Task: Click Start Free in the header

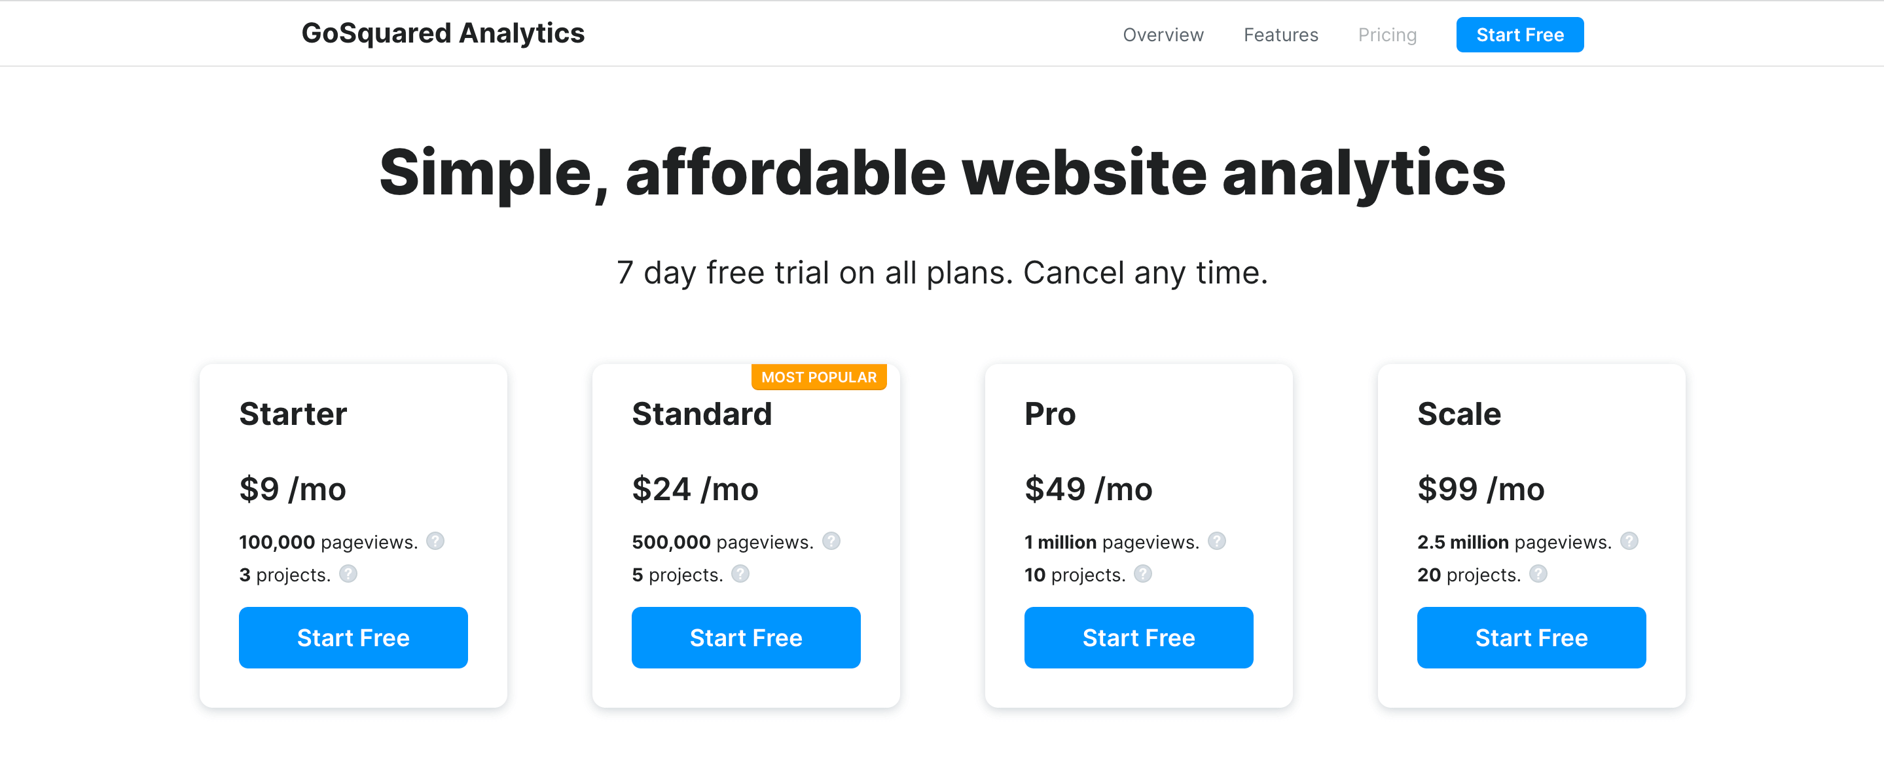Action: tap(1519, 35)
